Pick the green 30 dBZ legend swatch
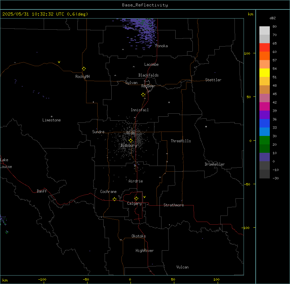Viewport: 290px width, 284px height. pyautogui.click(x=264, y=140)
